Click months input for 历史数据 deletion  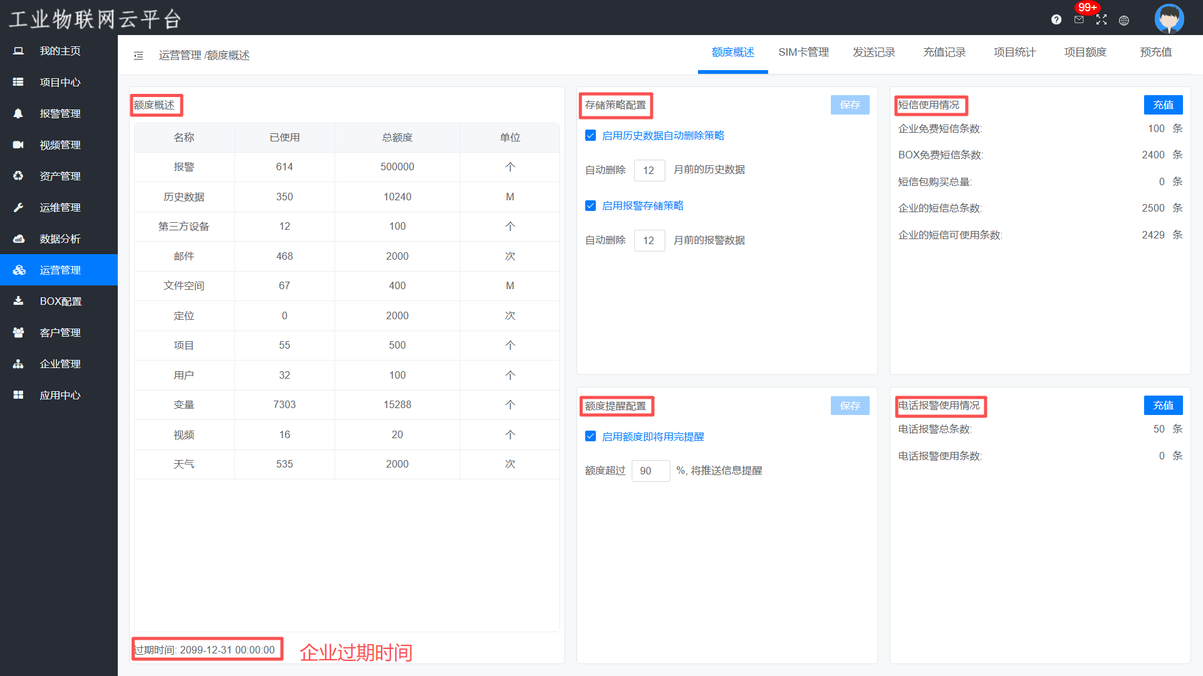coord(649,170)
